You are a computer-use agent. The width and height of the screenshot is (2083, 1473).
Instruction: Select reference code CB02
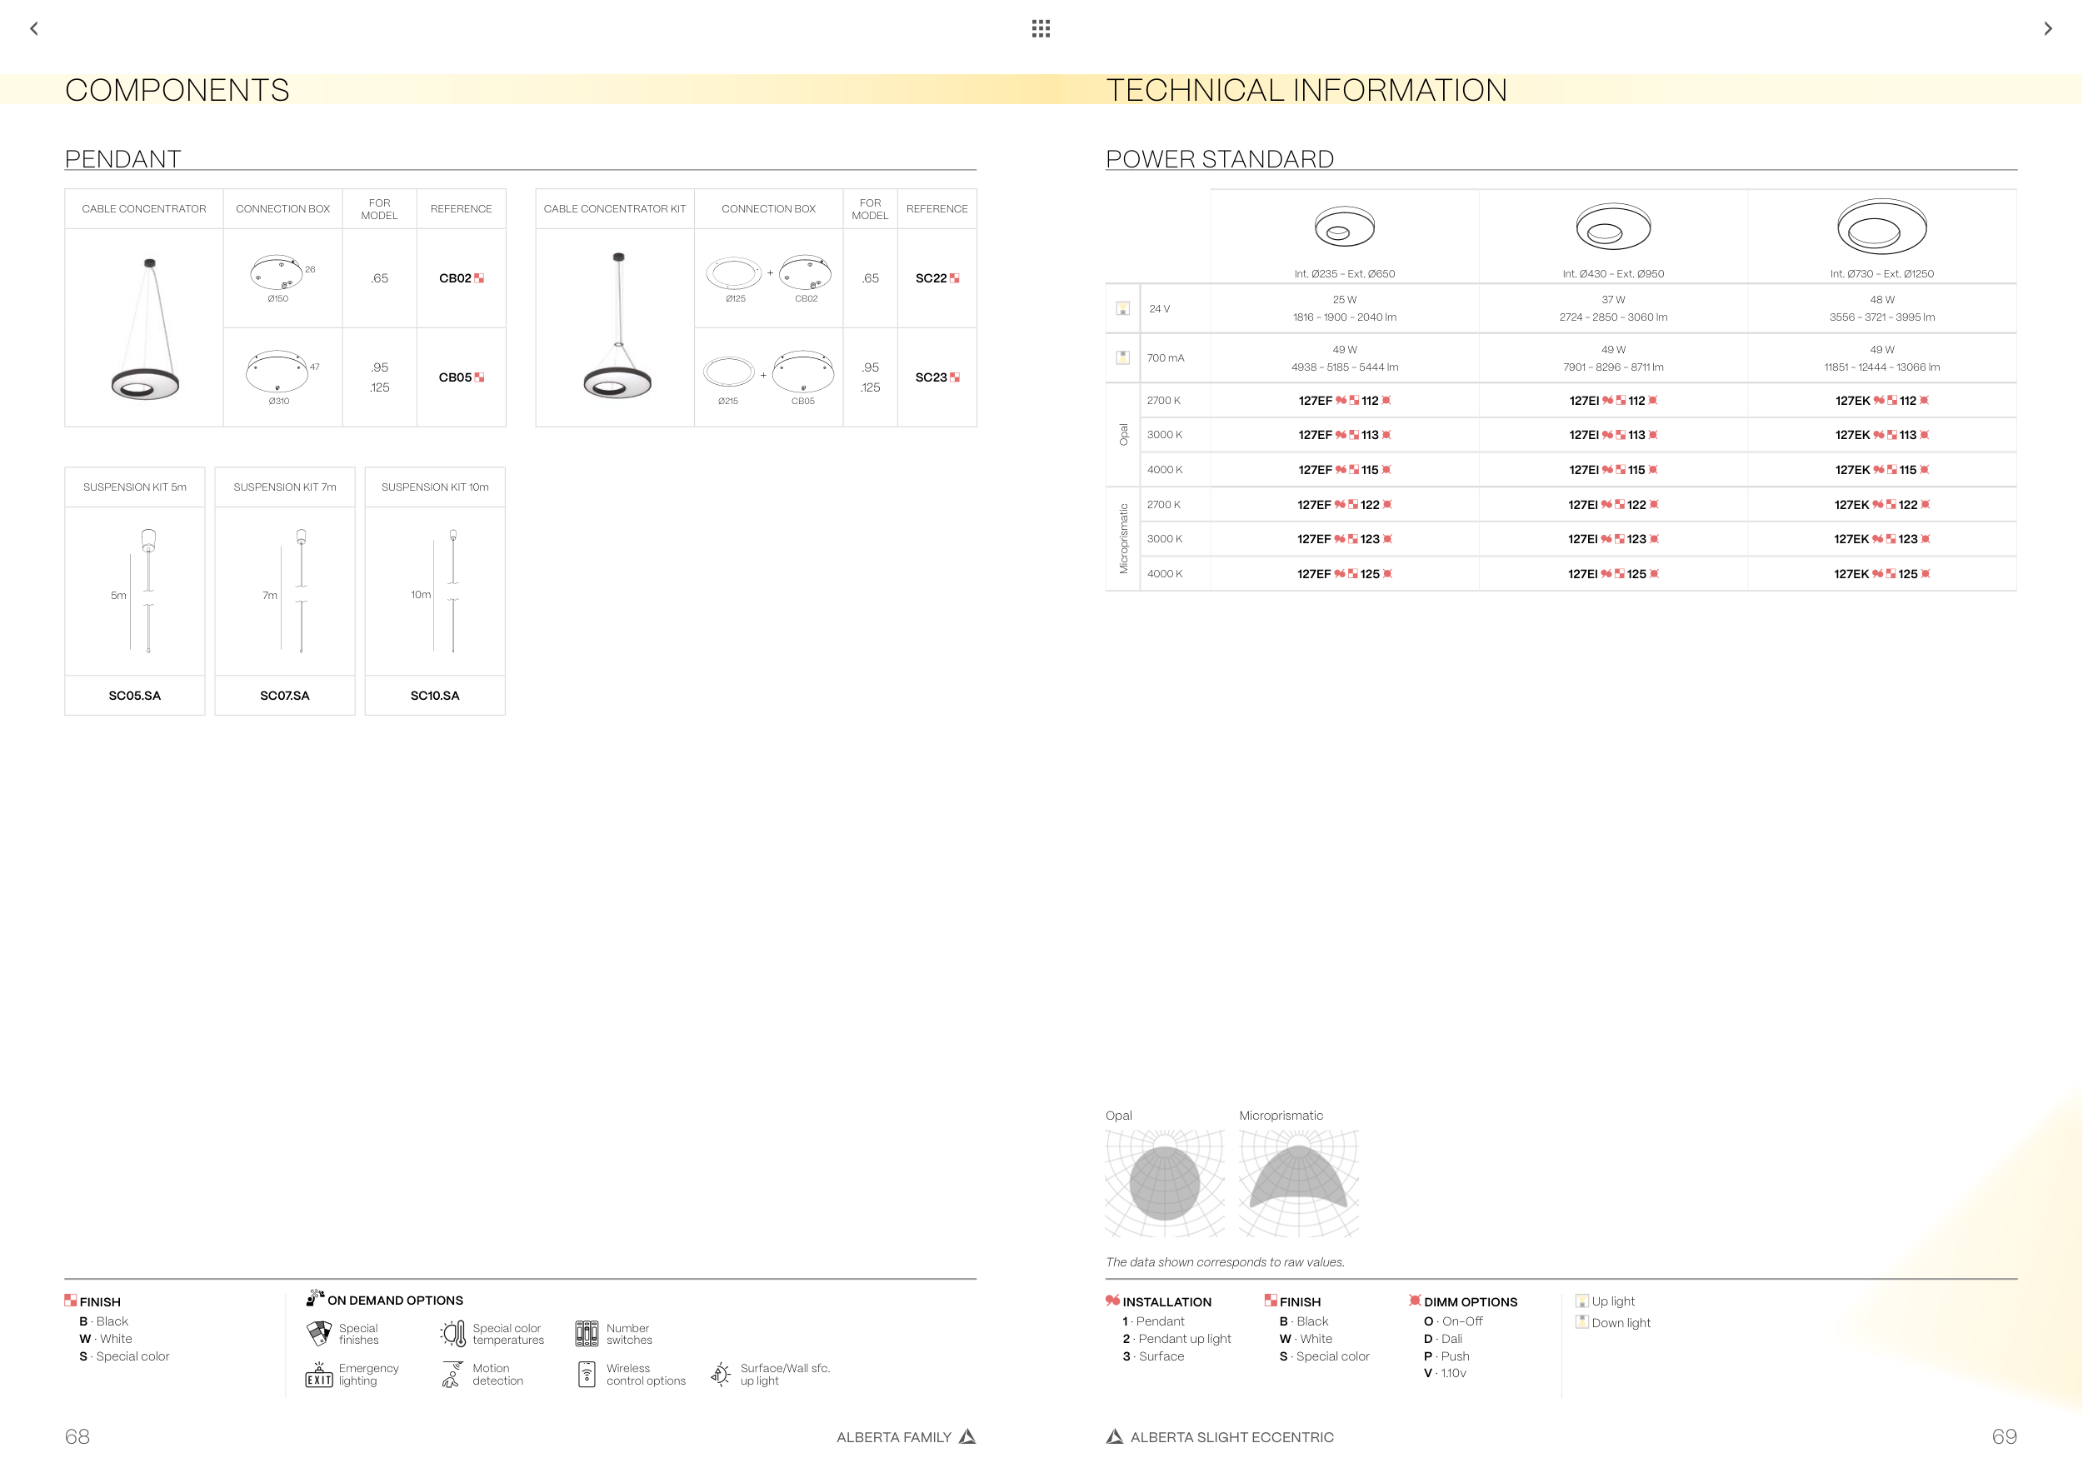click(x=456, y=278)
